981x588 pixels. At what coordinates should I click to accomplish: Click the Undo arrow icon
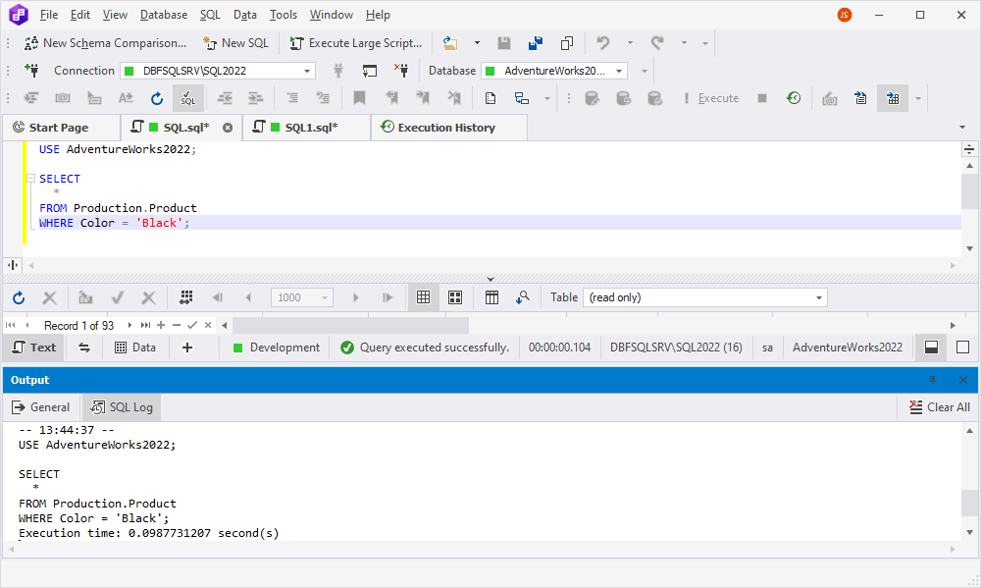pyautogui.click(x=602, y=43)
